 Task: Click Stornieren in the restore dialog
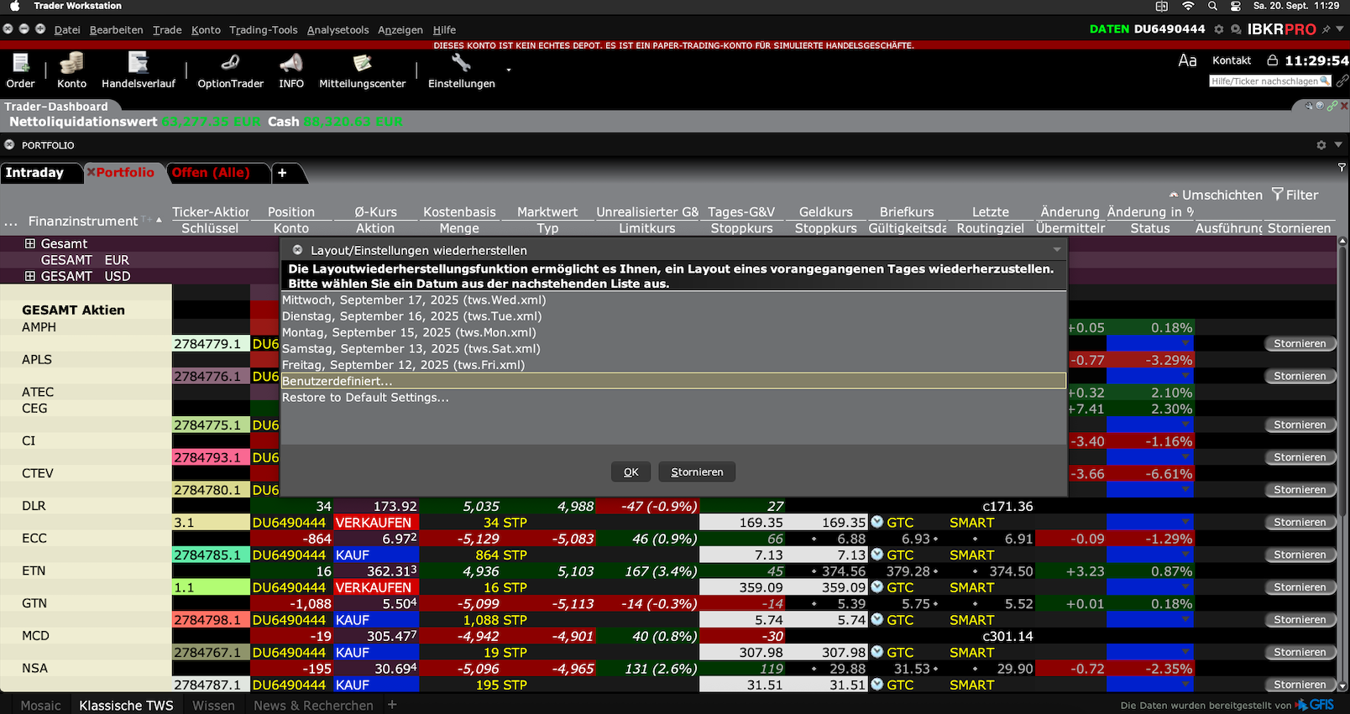coord(696,472)
